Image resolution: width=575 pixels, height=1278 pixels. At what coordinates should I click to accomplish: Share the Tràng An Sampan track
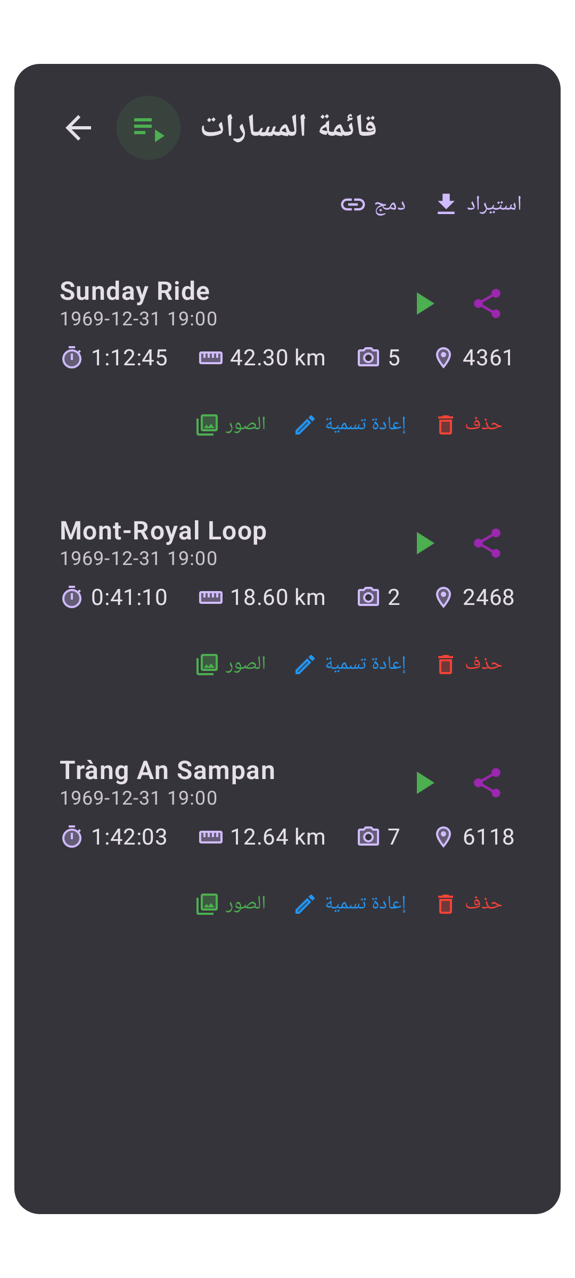(x=487, y=783)
